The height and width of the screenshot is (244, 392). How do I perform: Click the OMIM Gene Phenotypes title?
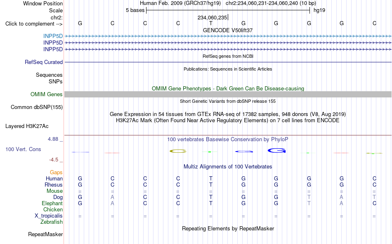click(x=228, y=89)
